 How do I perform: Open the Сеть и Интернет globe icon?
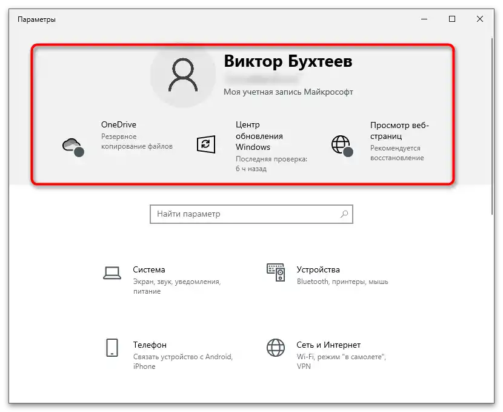click(x=276, y=348)
